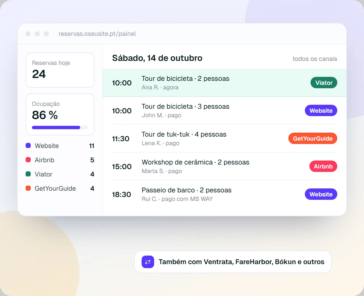Viewport: 364px width, 296px height.
Task: Click 'John M. · pago' subtitle
Action: [x=162, y=115]
